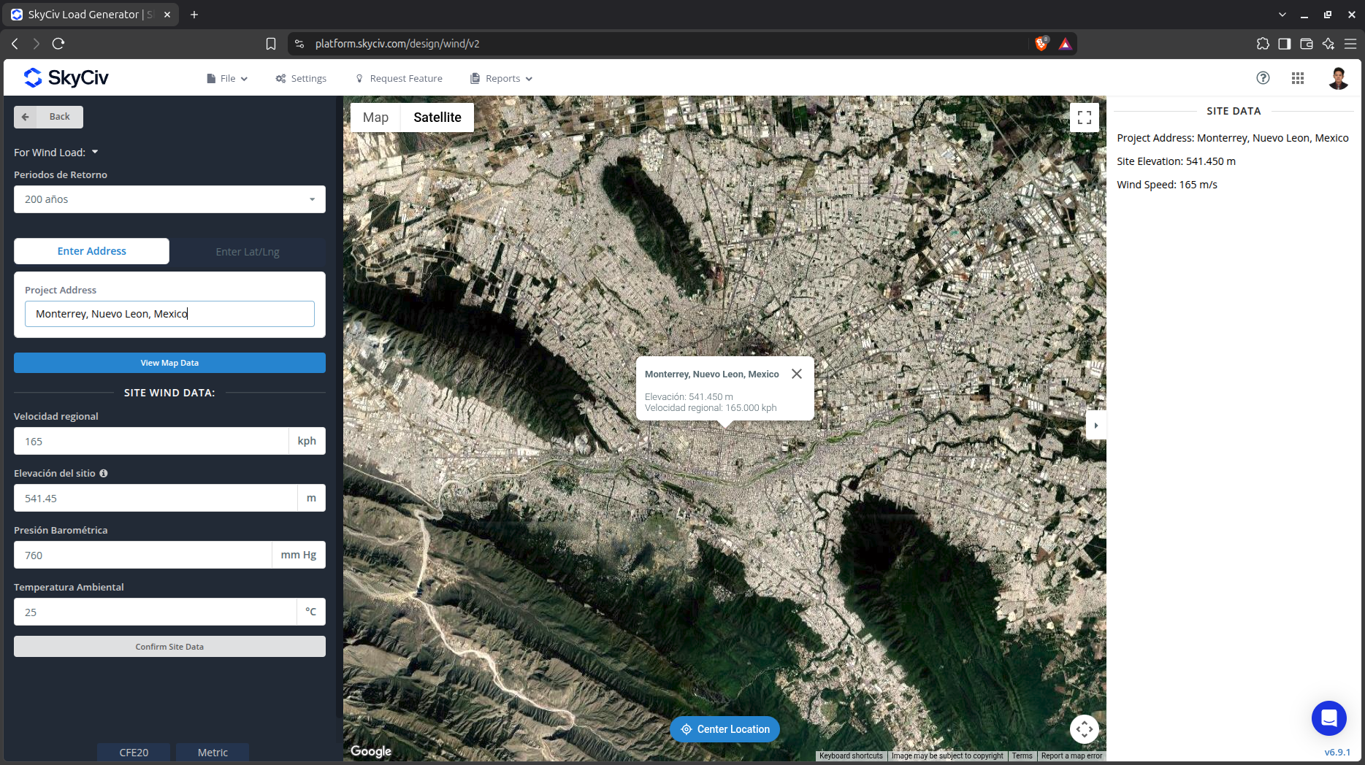The image size is (1365, 765).
Task: Open browser hamburger menu
Action: 1350,44
